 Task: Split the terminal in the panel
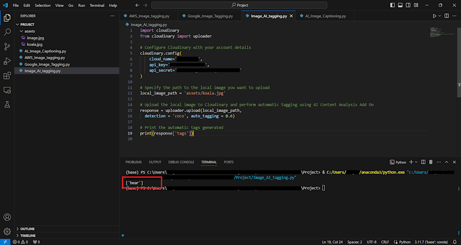click(423, 162)
